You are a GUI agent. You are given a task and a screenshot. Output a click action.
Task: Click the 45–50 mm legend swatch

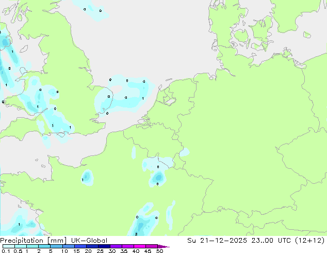pos(152,246)
